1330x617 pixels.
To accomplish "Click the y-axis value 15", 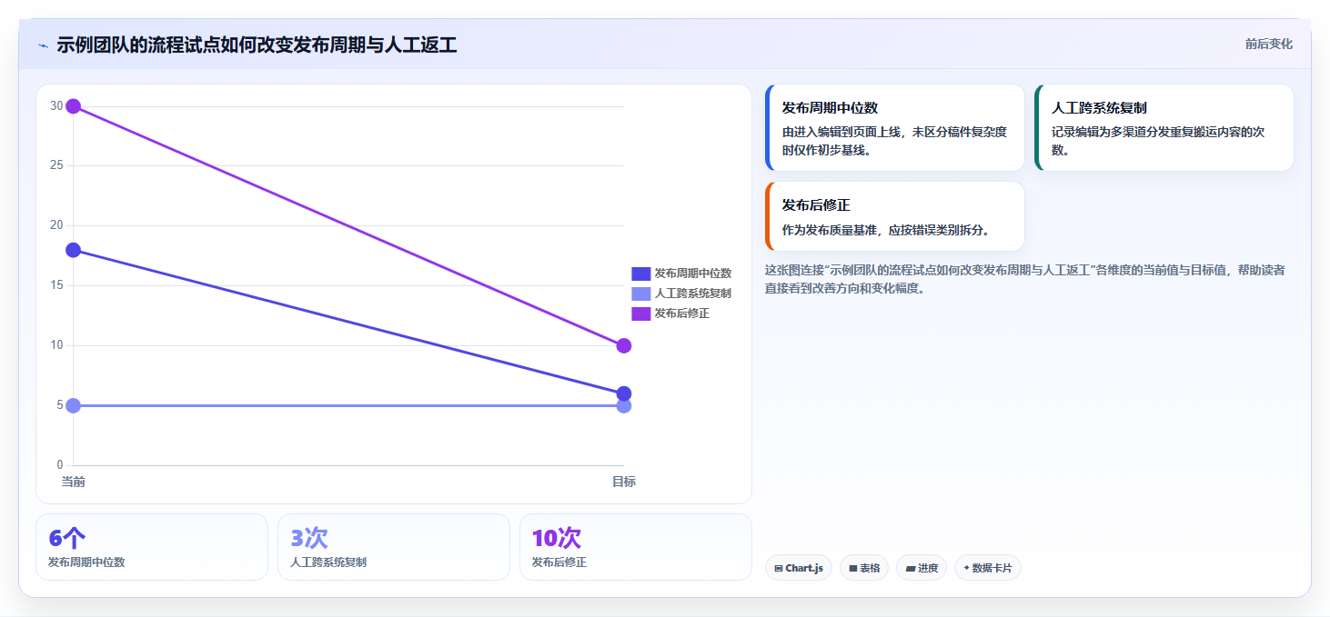I will pos(56,285).
